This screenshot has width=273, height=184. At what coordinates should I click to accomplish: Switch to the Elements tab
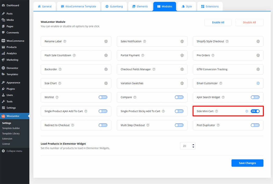[x=140, y=7]
